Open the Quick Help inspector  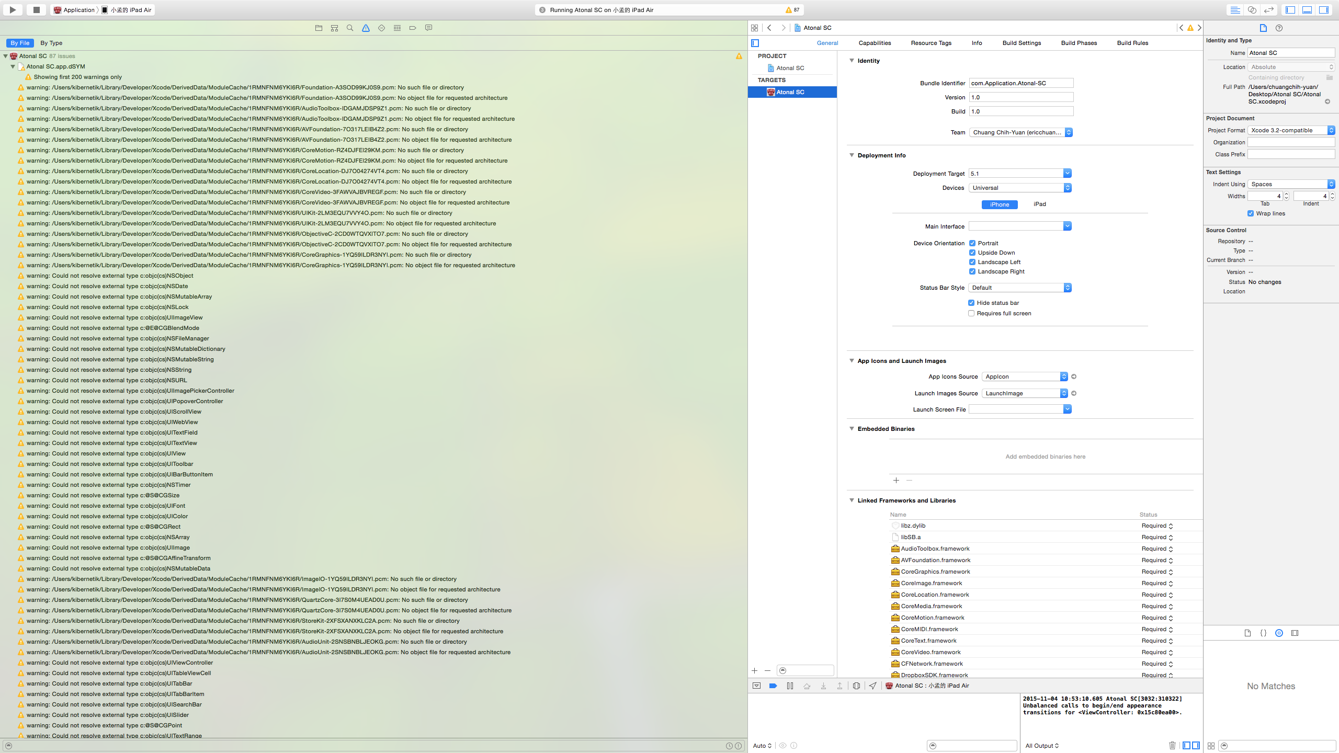coord(1279,28)
